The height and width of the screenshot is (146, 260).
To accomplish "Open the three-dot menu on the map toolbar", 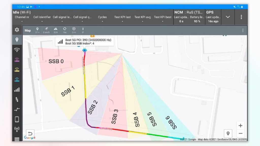I will coord(243,30).
